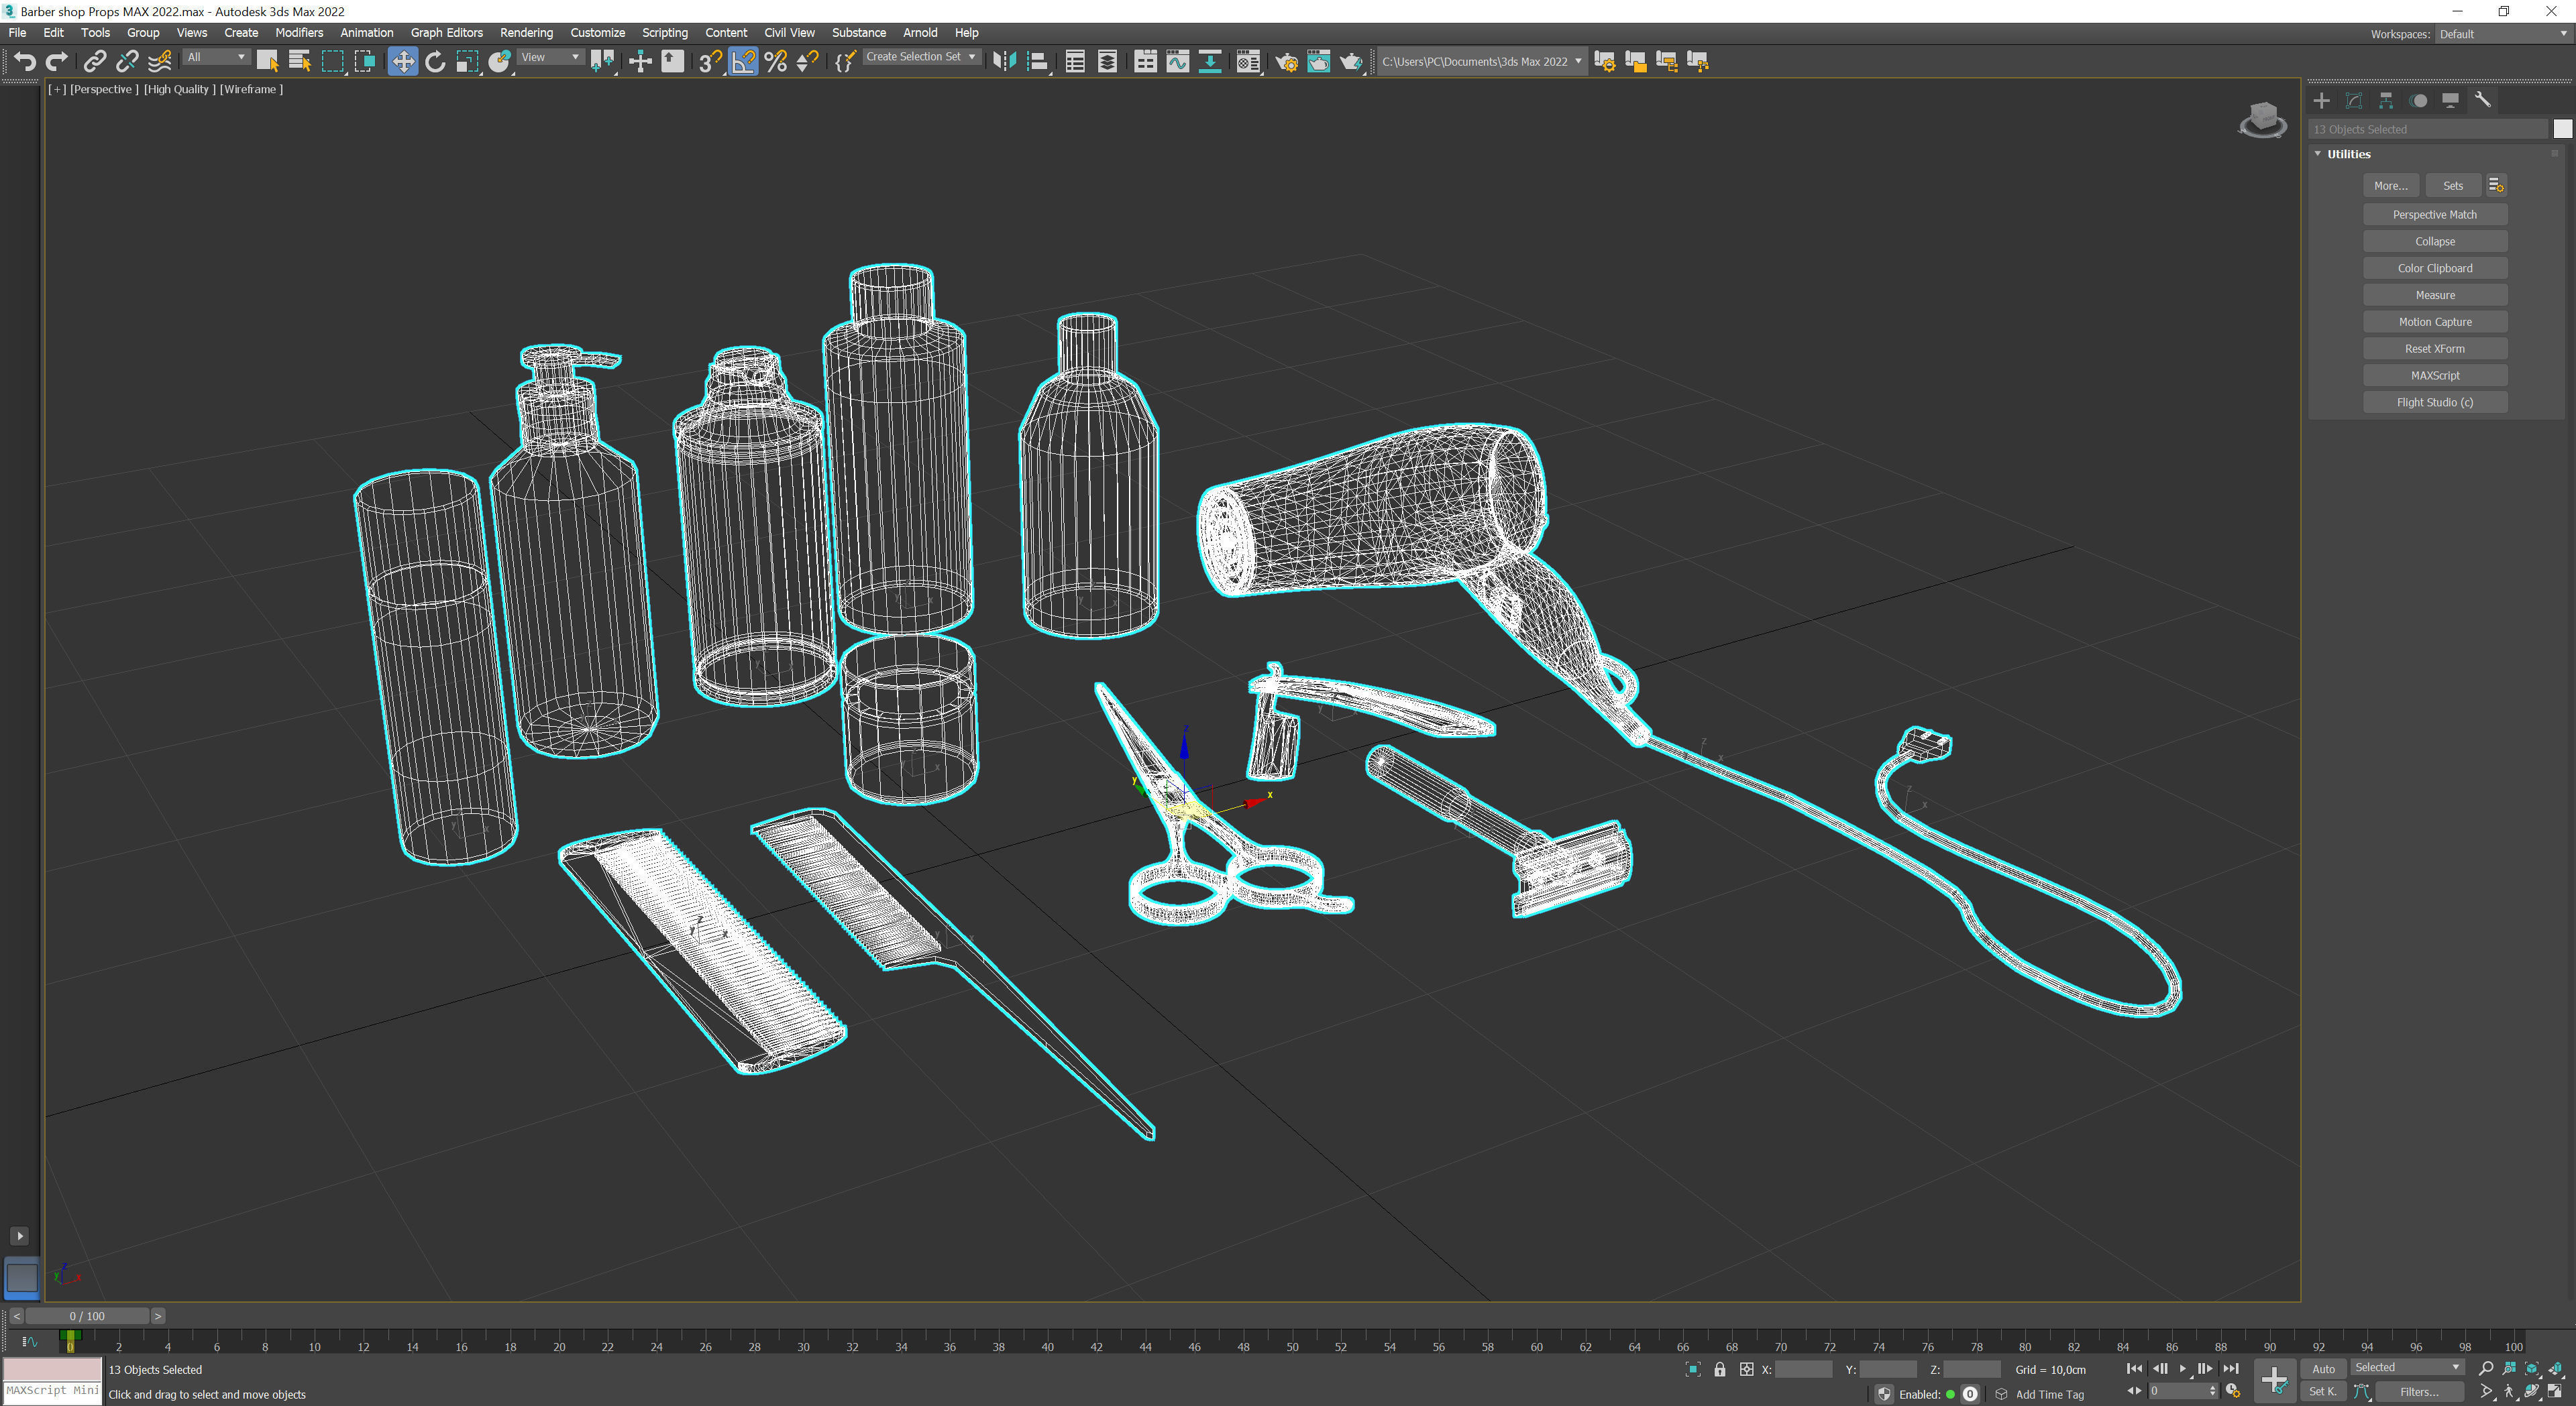
Task: Click the Play Animation button
Action: point(2182,1368)
